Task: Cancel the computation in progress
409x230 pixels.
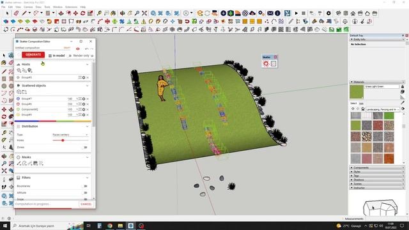Action: click(x=86, y=204)
